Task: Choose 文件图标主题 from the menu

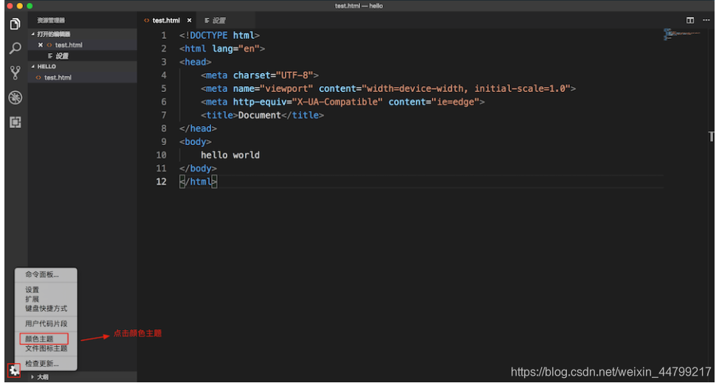Action: (x=46, y=348)
